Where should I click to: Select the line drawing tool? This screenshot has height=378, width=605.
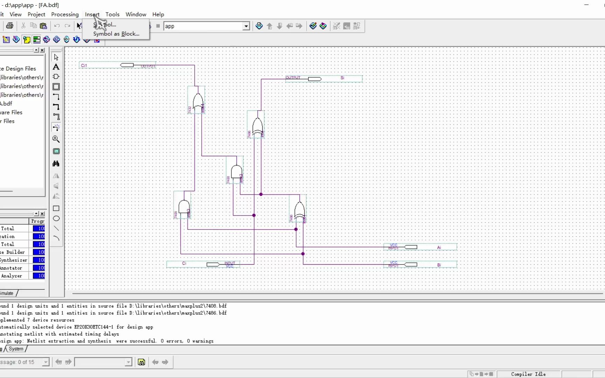click(x=56, y=228)
